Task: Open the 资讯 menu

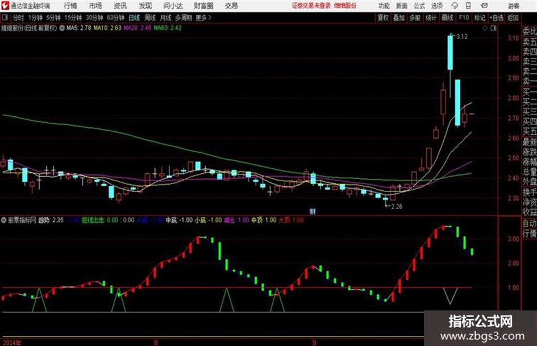Action: coord(120,6)
